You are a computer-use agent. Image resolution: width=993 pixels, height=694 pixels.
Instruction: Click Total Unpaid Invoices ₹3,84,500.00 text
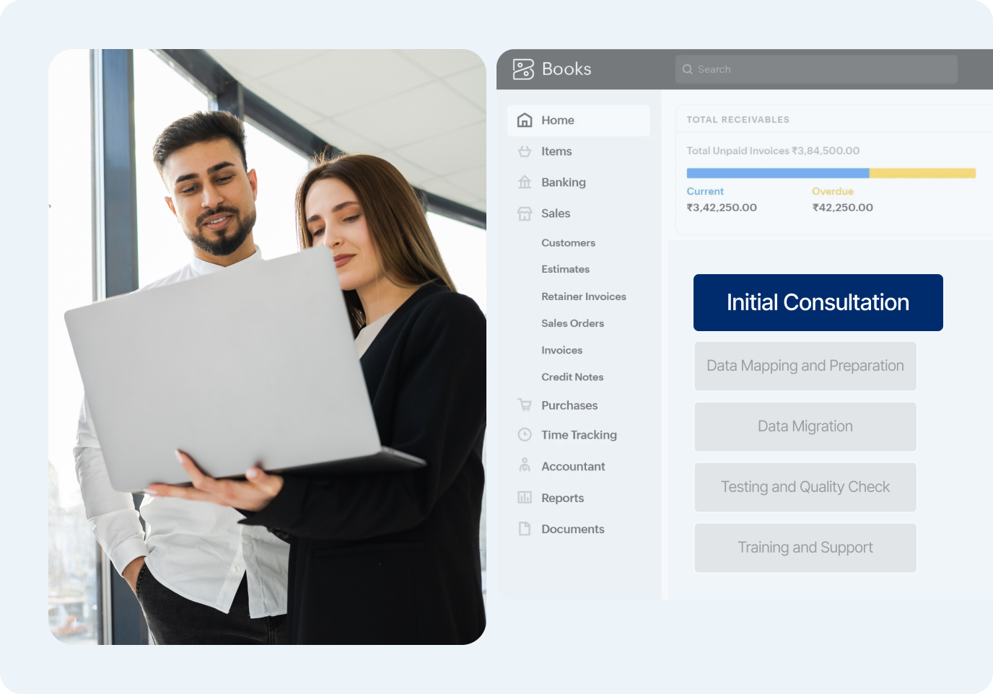(773, 151)
